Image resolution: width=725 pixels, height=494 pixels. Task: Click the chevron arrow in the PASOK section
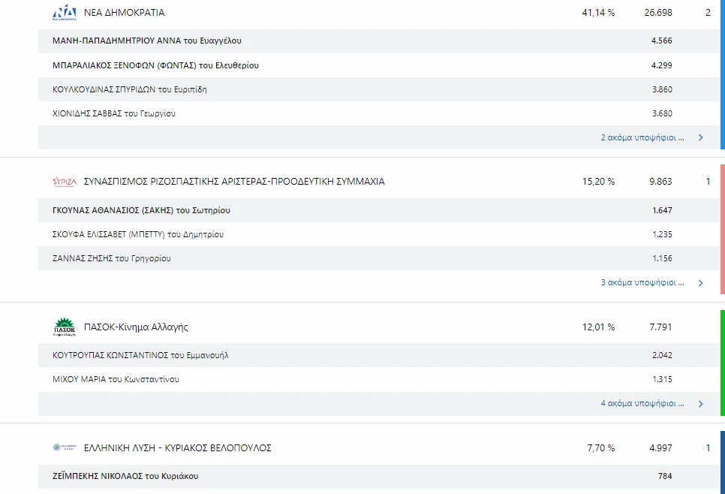point(700,404)
